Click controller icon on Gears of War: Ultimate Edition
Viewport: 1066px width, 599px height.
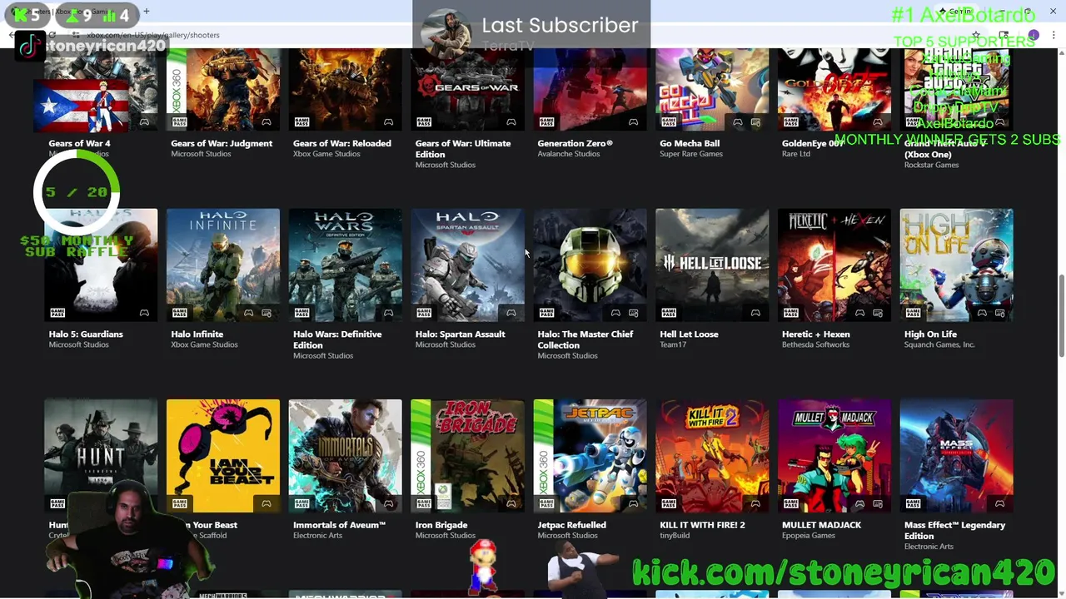[511, 122]
